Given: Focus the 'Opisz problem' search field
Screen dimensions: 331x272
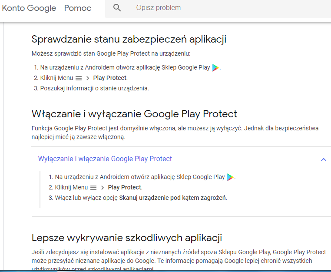Looking at the screenshot, I should click(x=217, y=8).
